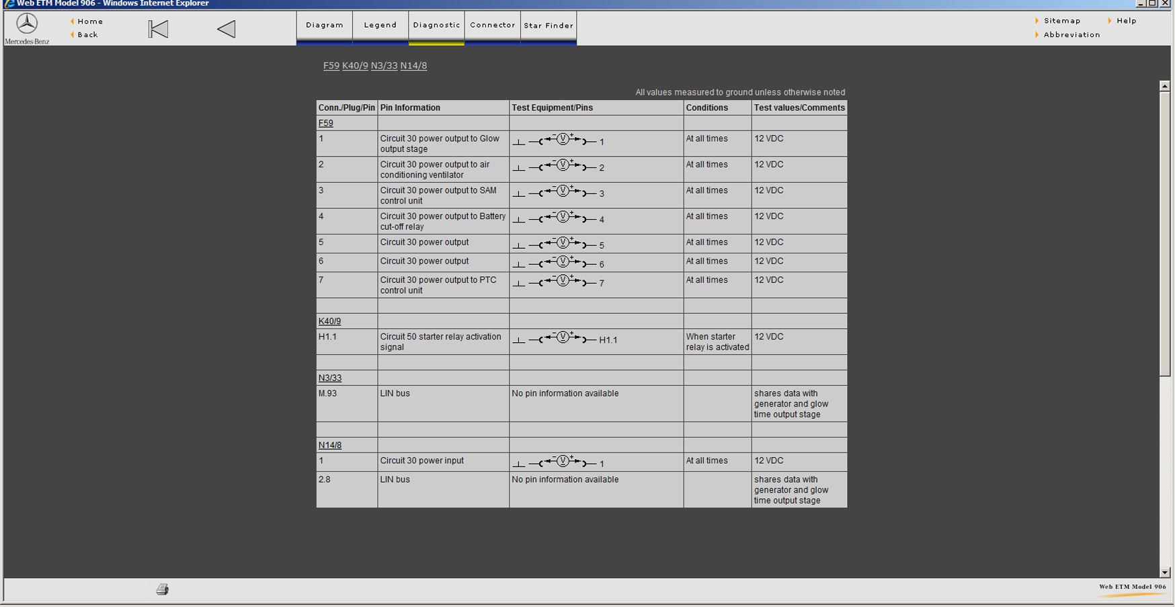
Task: Jump to N14/8 via top breadcrumb link
Action: (413, 66)
